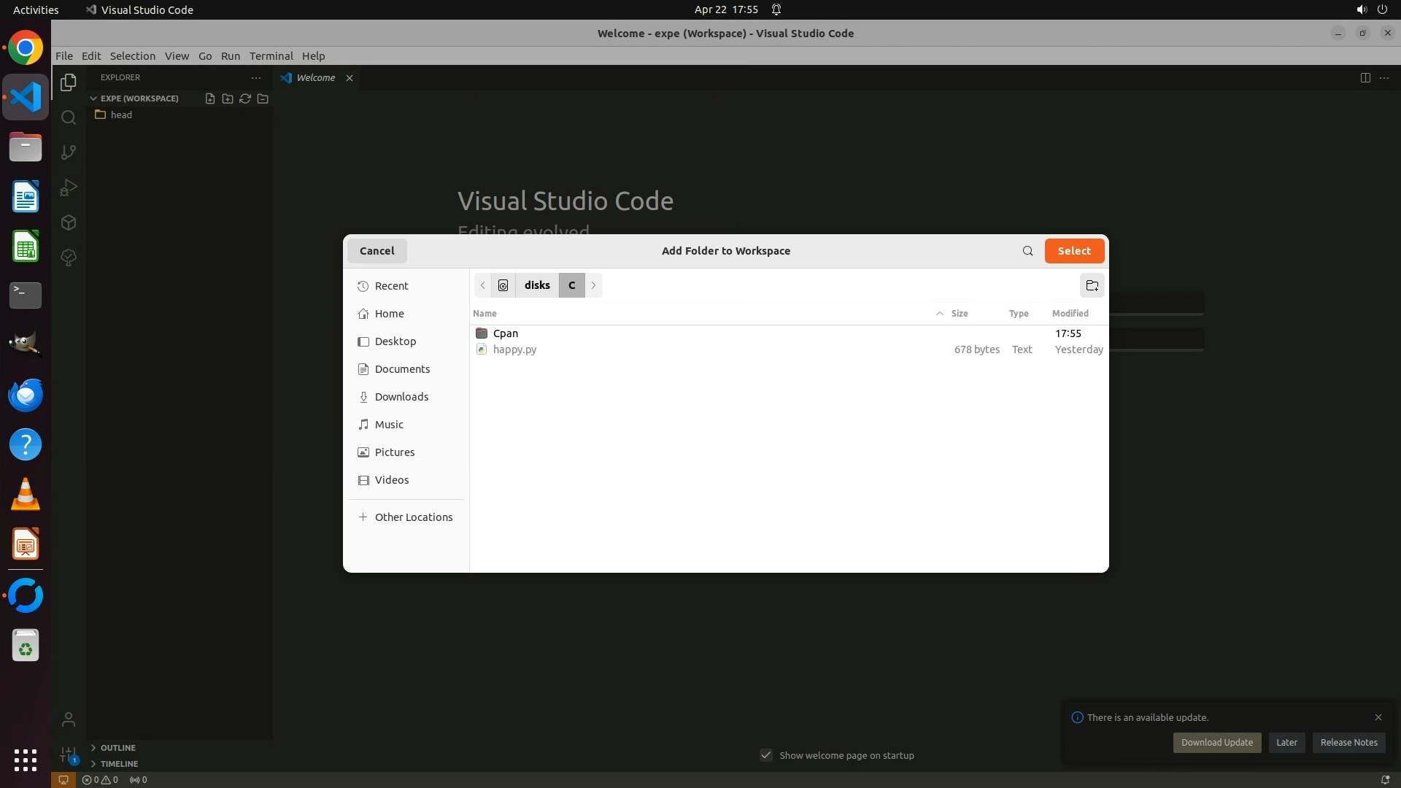Viewport: 1401px width, 788px height.
Task: Click the Split Editor icon
Action: tap(1365, 78)
